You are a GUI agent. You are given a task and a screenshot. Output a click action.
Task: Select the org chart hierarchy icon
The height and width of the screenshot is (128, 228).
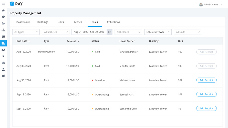(3, 30)
